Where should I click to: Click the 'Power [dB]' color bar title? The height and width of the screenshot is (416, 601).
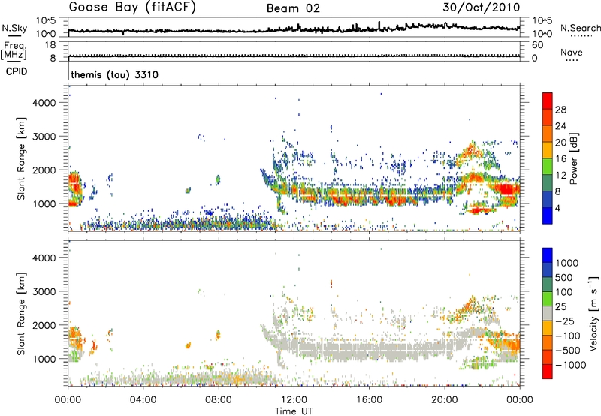pyautogui.click(x=573, y=158)
